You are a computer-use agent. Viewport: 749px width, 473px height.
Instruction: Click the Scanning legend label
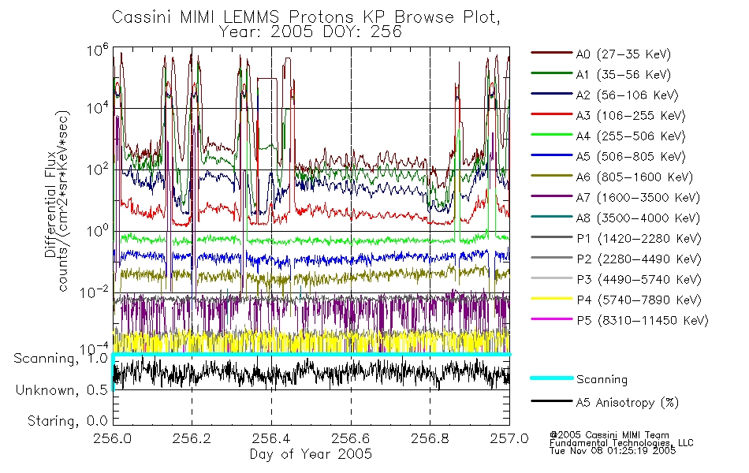coord(602,380)
